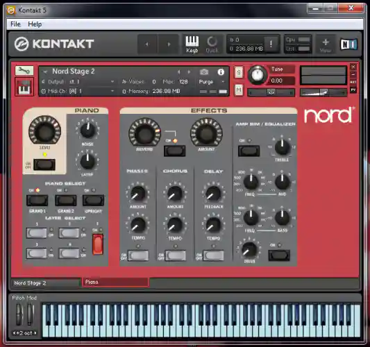
Task: Open the snapshot camera icon
Action: click(204, 71)
